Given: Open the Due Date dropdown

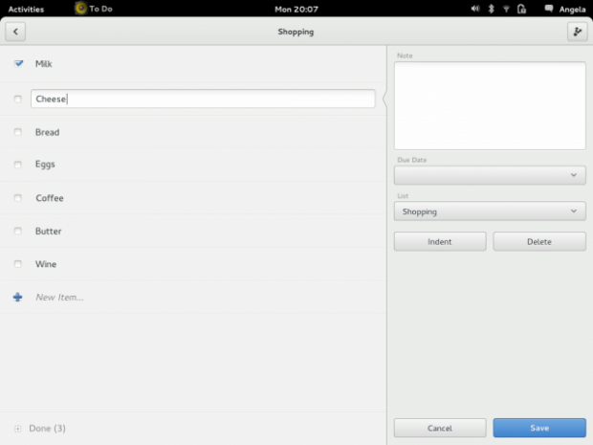Looking at the screenshot, I should tap(490, 175).
